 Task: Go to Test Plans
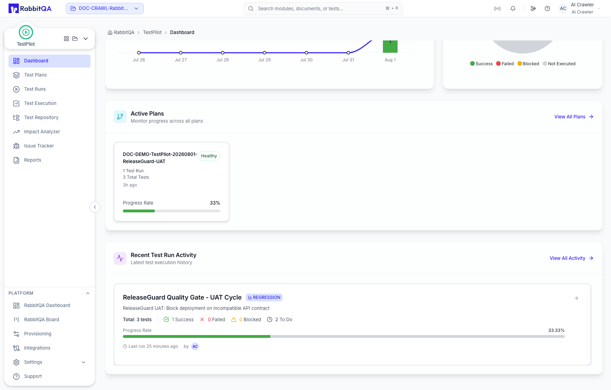coord(49,75)
